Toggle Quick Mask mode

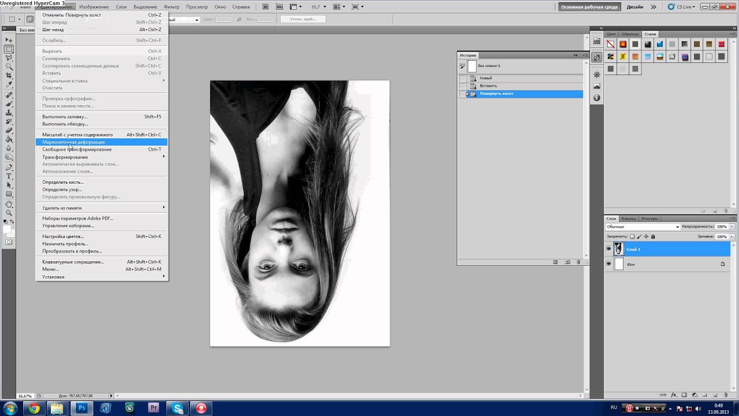tap(9, 242)
